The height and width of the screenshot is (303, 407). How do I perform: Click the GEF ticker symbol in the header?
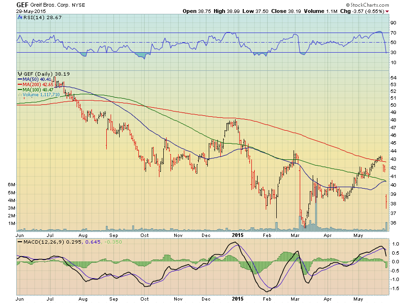coord(23,5)
